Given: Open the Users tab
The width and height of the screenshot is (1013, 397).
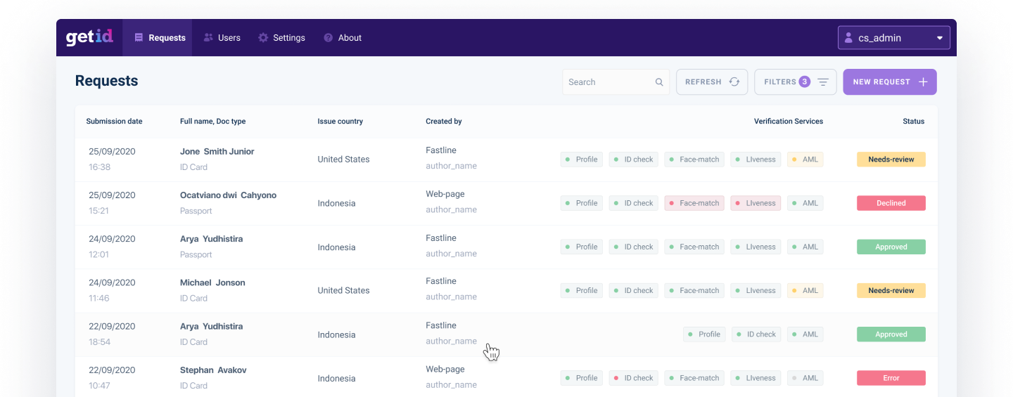Looking at the screenshot, I should (x=222, y=38).
